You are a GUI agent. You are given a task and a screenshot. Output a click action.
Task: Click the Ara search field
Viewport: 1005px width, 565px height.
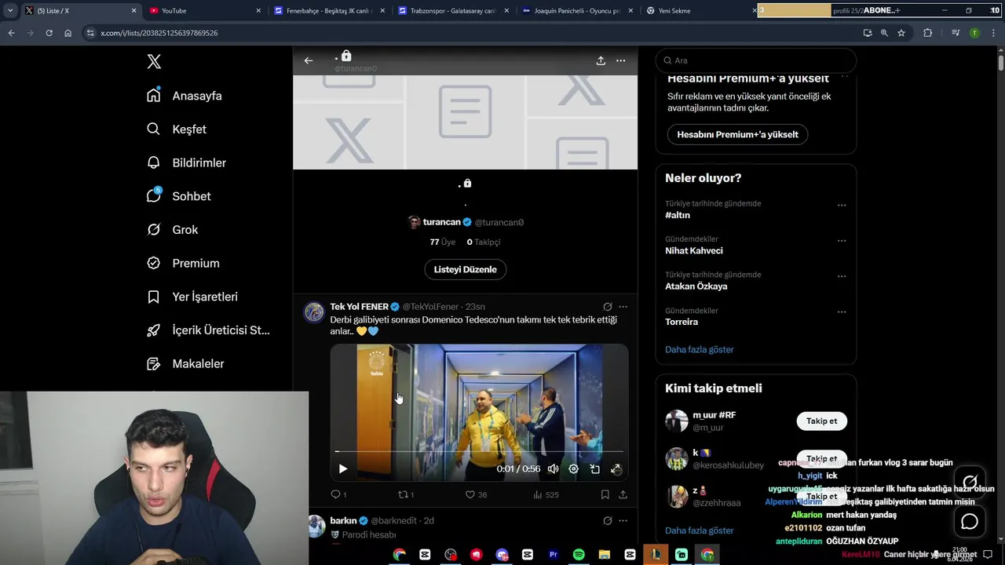coord(755,60)
